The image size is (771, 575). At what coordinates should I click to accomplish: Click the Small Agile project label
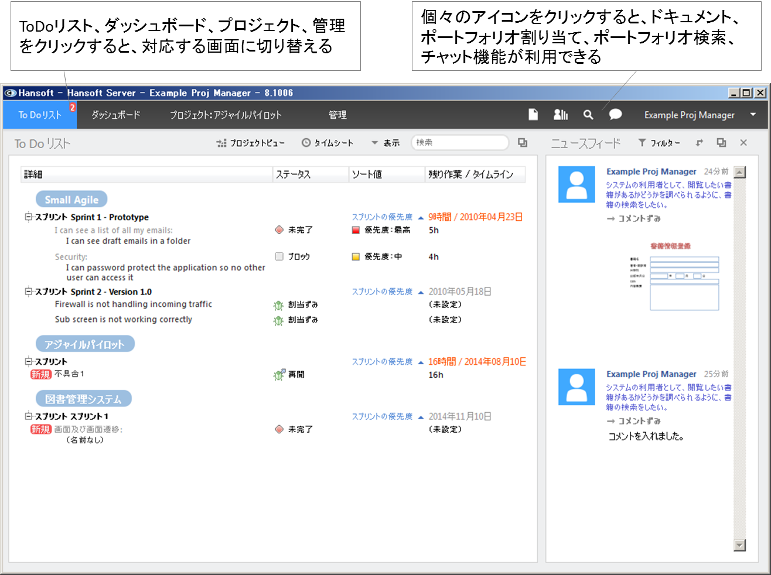click(71, 200)
